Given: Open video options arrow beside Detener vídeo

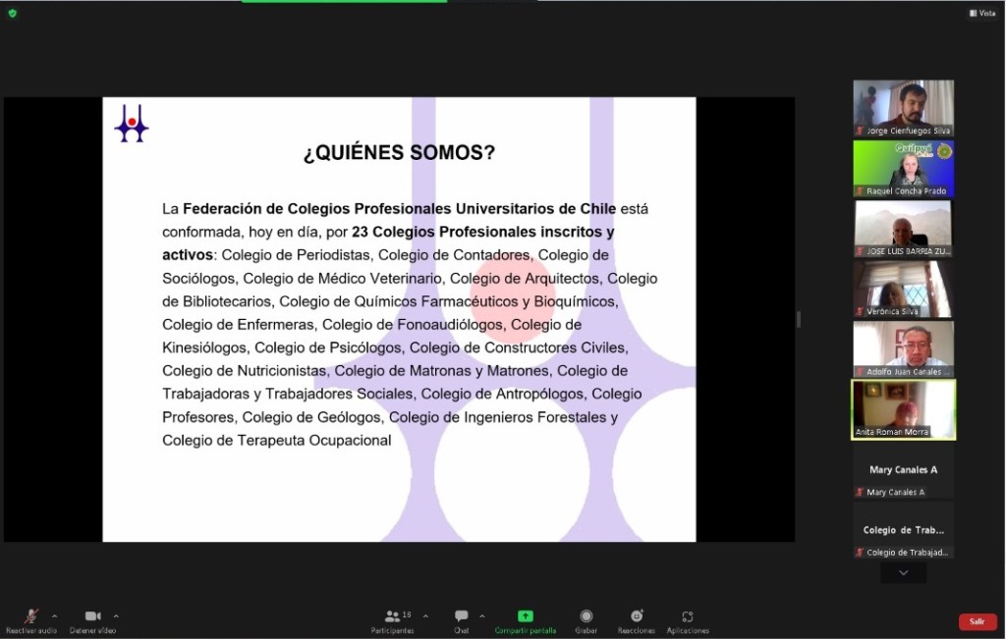Looking at the screenshot, I should tap(116, 616).
